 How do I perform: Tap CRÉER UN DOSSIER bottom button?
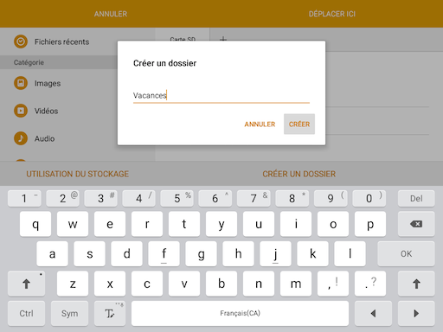(x=299, y=174)
